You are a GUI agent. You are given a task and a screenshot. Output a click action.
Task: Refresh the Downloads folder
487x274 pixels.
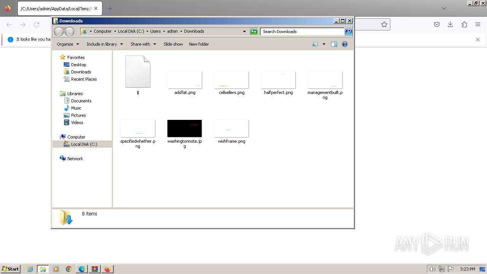click(x=254, y=32)
